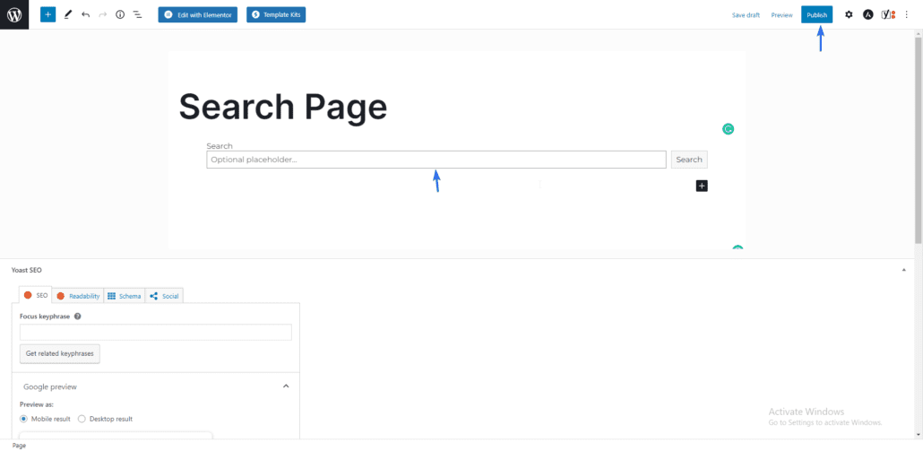Open the settings gear panel
Image resolution: width=923 pixels, height=451 pixels.
pos(849,14)
